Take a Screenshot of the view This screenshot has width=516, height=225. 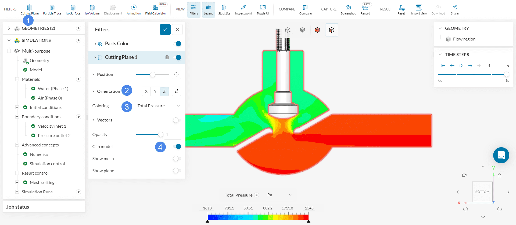(348, 9)
